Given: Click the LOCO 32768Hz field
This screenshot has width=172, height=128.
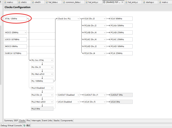Looking at the screenshot, I should pos(16,39).
